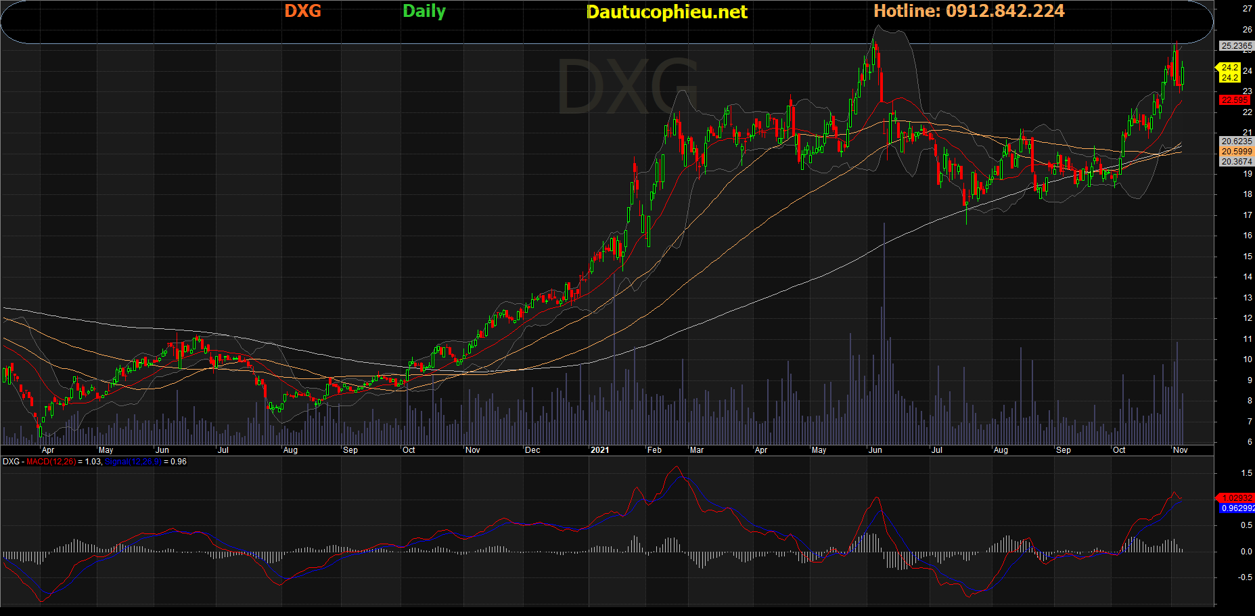1255x616 pixels.
Task: Select the orange 20.5999 price tag
Action: (x=1236, y=152)
